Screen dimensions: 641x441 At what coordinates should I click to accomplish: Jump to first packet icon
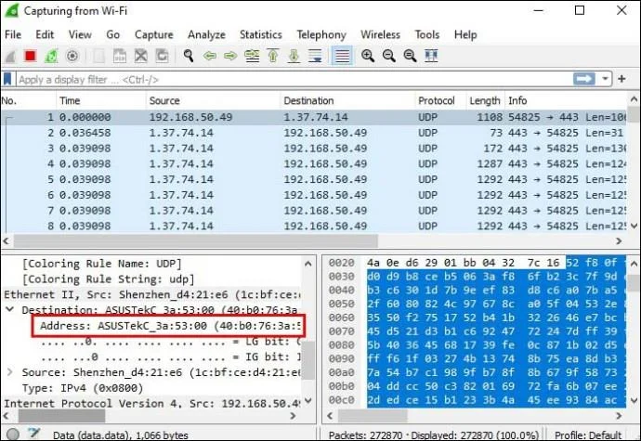pyautogui.click(x=273, y=56)
